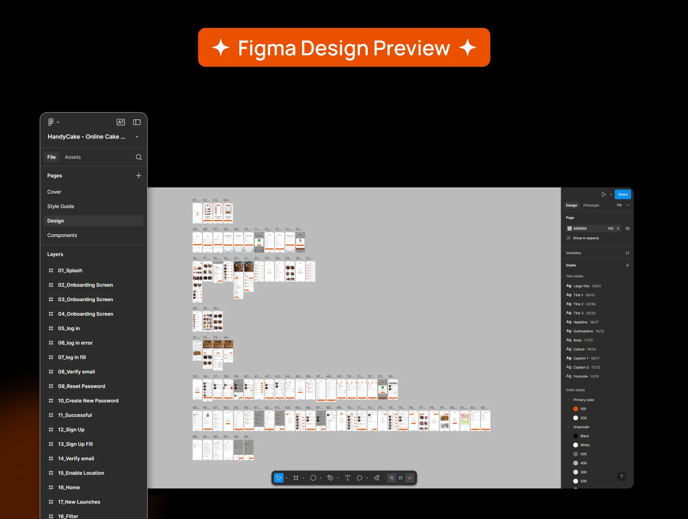688x519 pixels.
Task: Toggle the left sidebar panel icon
Action: [x=137, y=122]
